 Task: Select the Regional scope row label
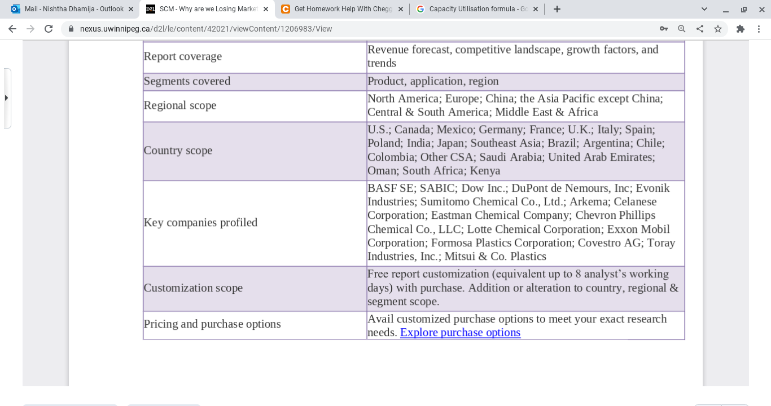coord(180,105)
